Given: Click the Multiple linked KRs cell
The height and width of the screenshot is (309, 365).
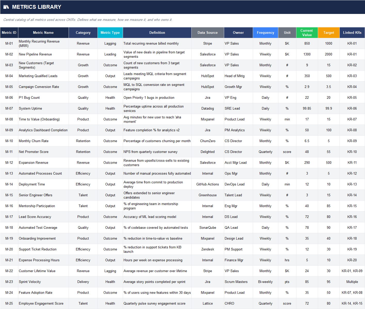Looking at the screenshot, I should coord(352,282).
